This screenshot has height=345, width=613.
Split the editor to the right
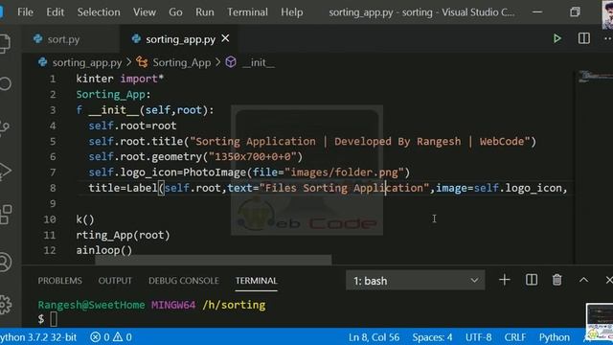(583, 38)
